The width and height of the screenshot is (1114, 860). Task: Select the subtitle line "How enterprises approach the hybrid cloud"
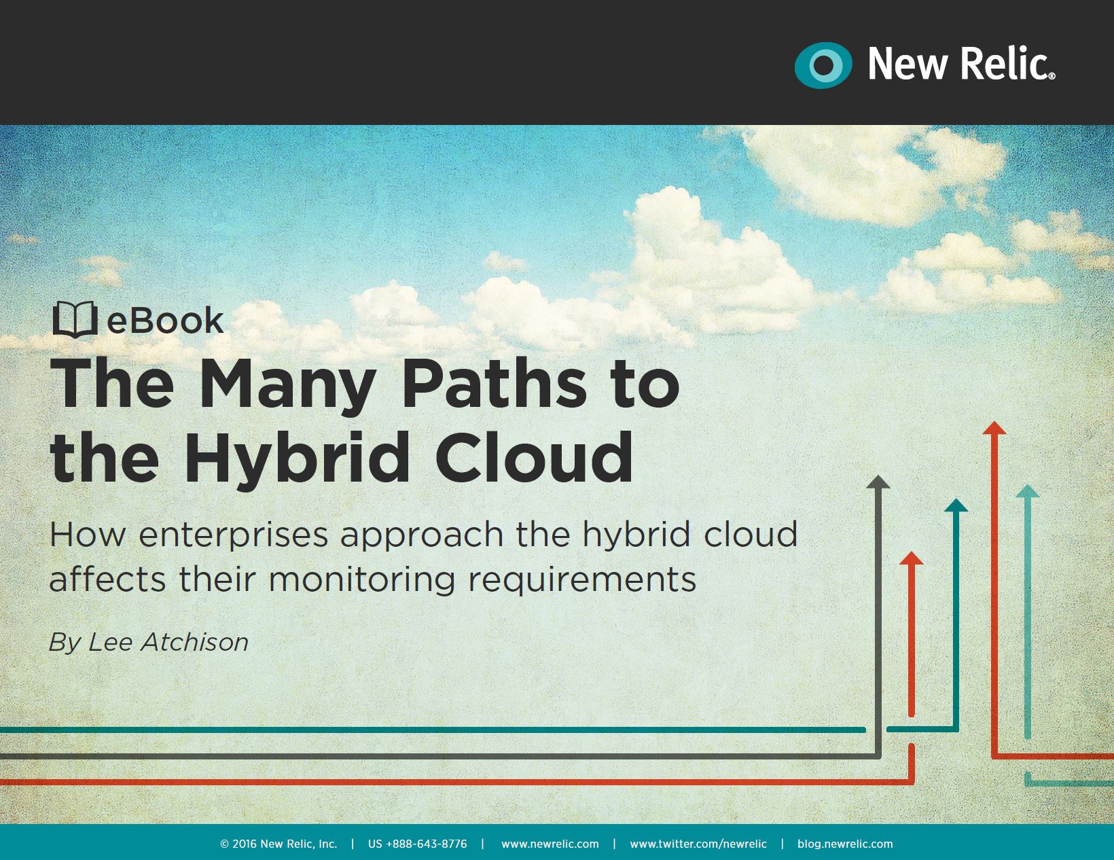423,535
